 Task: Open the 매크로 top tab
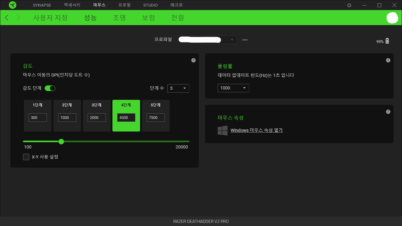click(x=177, y=5)
